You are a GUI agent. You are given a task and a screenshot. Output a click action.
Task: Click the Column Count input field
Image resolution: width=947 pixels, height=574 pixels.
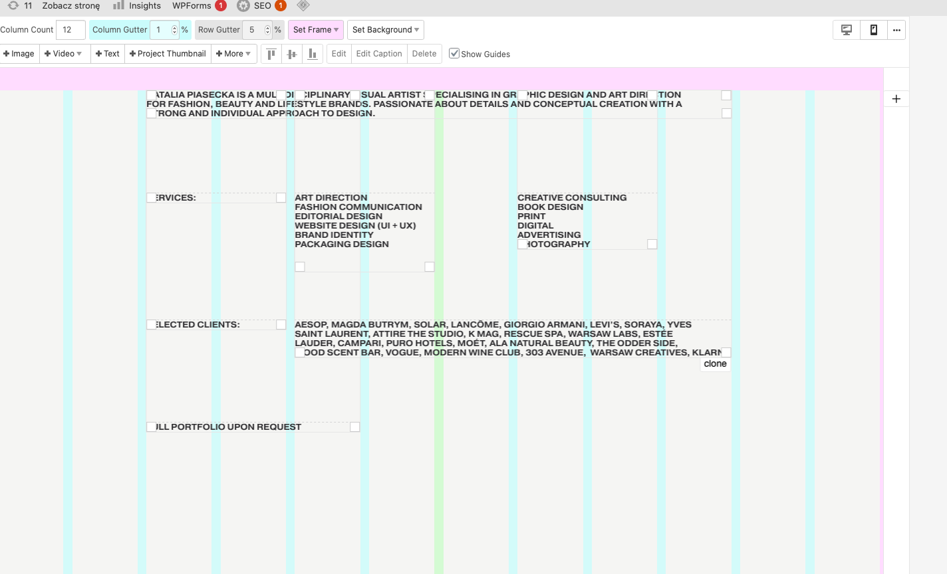tap(70, 30)
